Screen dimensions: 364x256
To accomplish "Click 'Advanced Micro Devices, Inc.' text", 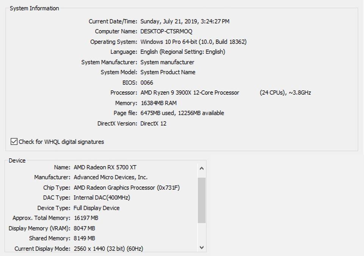I will pyautogui.click(x=110, y=177).
